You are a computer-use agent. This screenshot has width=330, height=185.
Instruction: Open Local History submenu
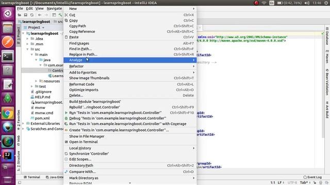point(130,148)
